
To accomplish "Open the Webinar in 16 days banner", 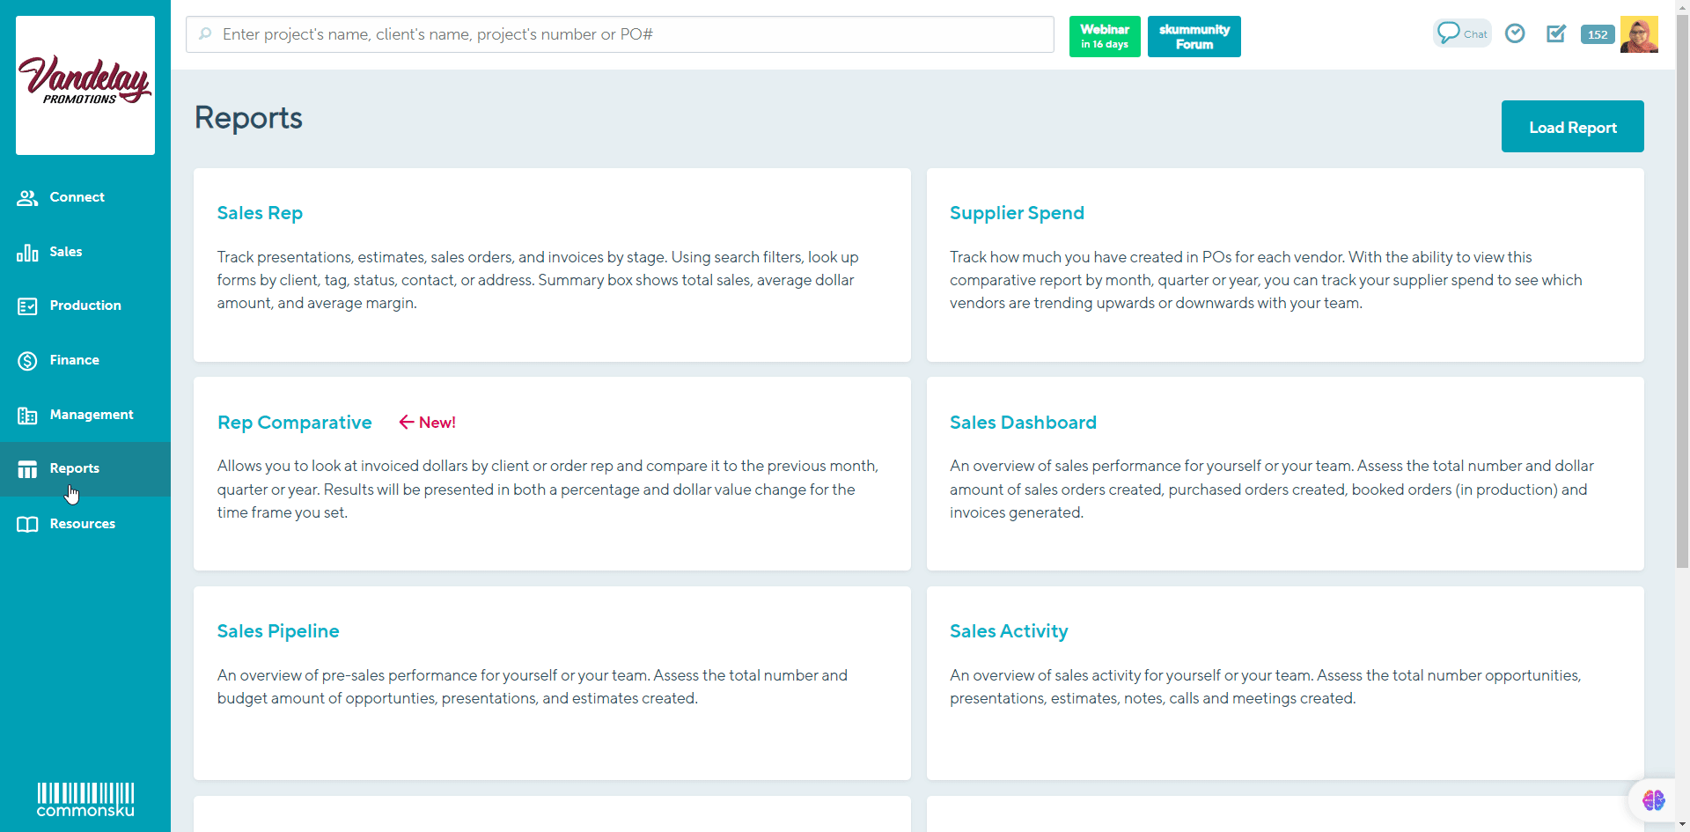I will click(1104, 36).
